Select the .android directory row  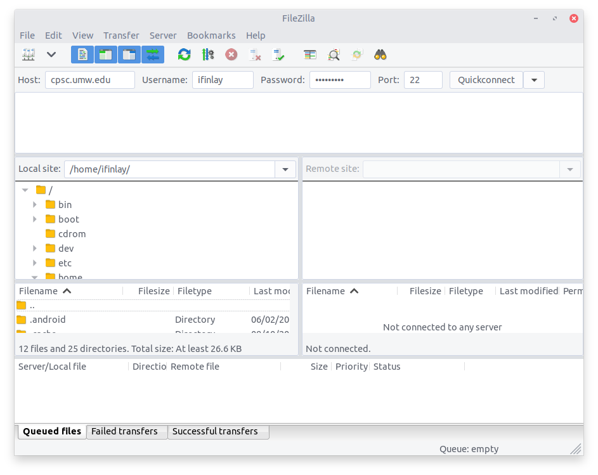[x=153, y=320]
